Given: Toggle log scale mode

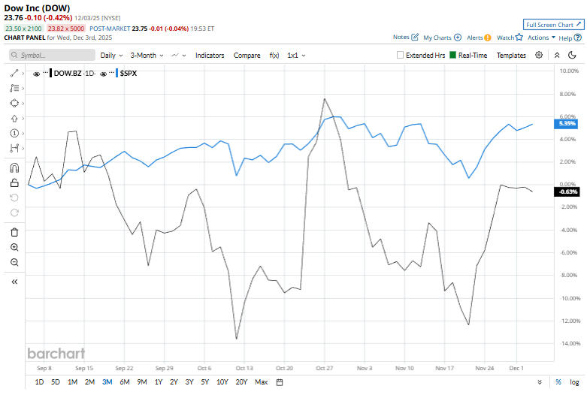Looking at the screenshot, I should (574, 382).
